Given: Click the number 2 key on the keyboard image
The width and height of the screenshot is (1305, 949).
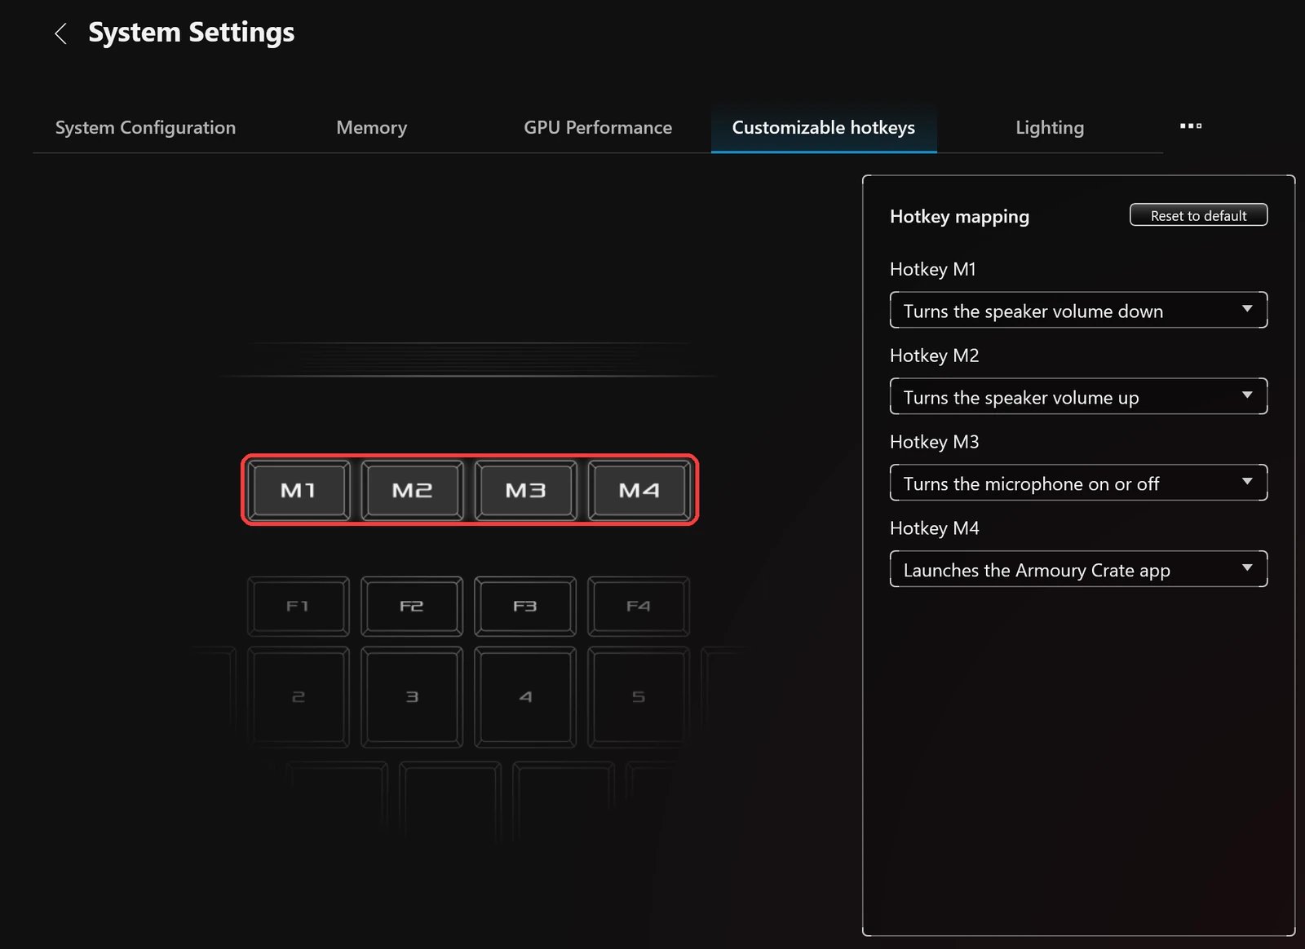Looking at the screenshot, I should pyautogui.click(x=299, y=697).
